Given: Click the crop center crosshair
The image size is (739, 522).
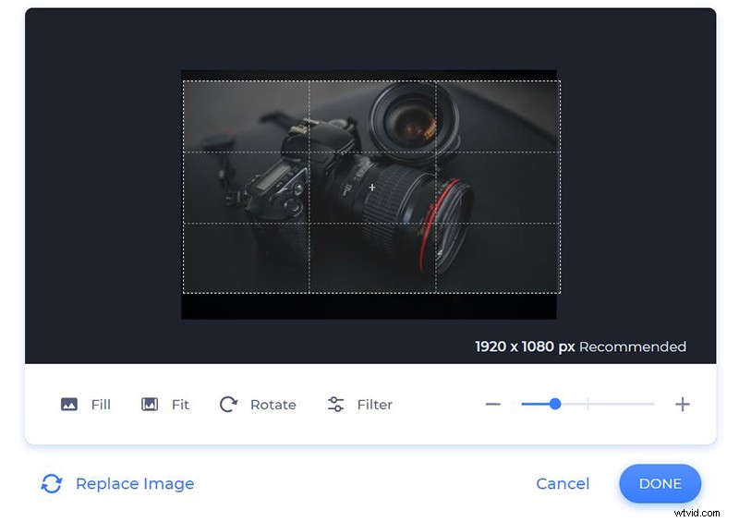Looking at the screenshot, I should [372, 188].
